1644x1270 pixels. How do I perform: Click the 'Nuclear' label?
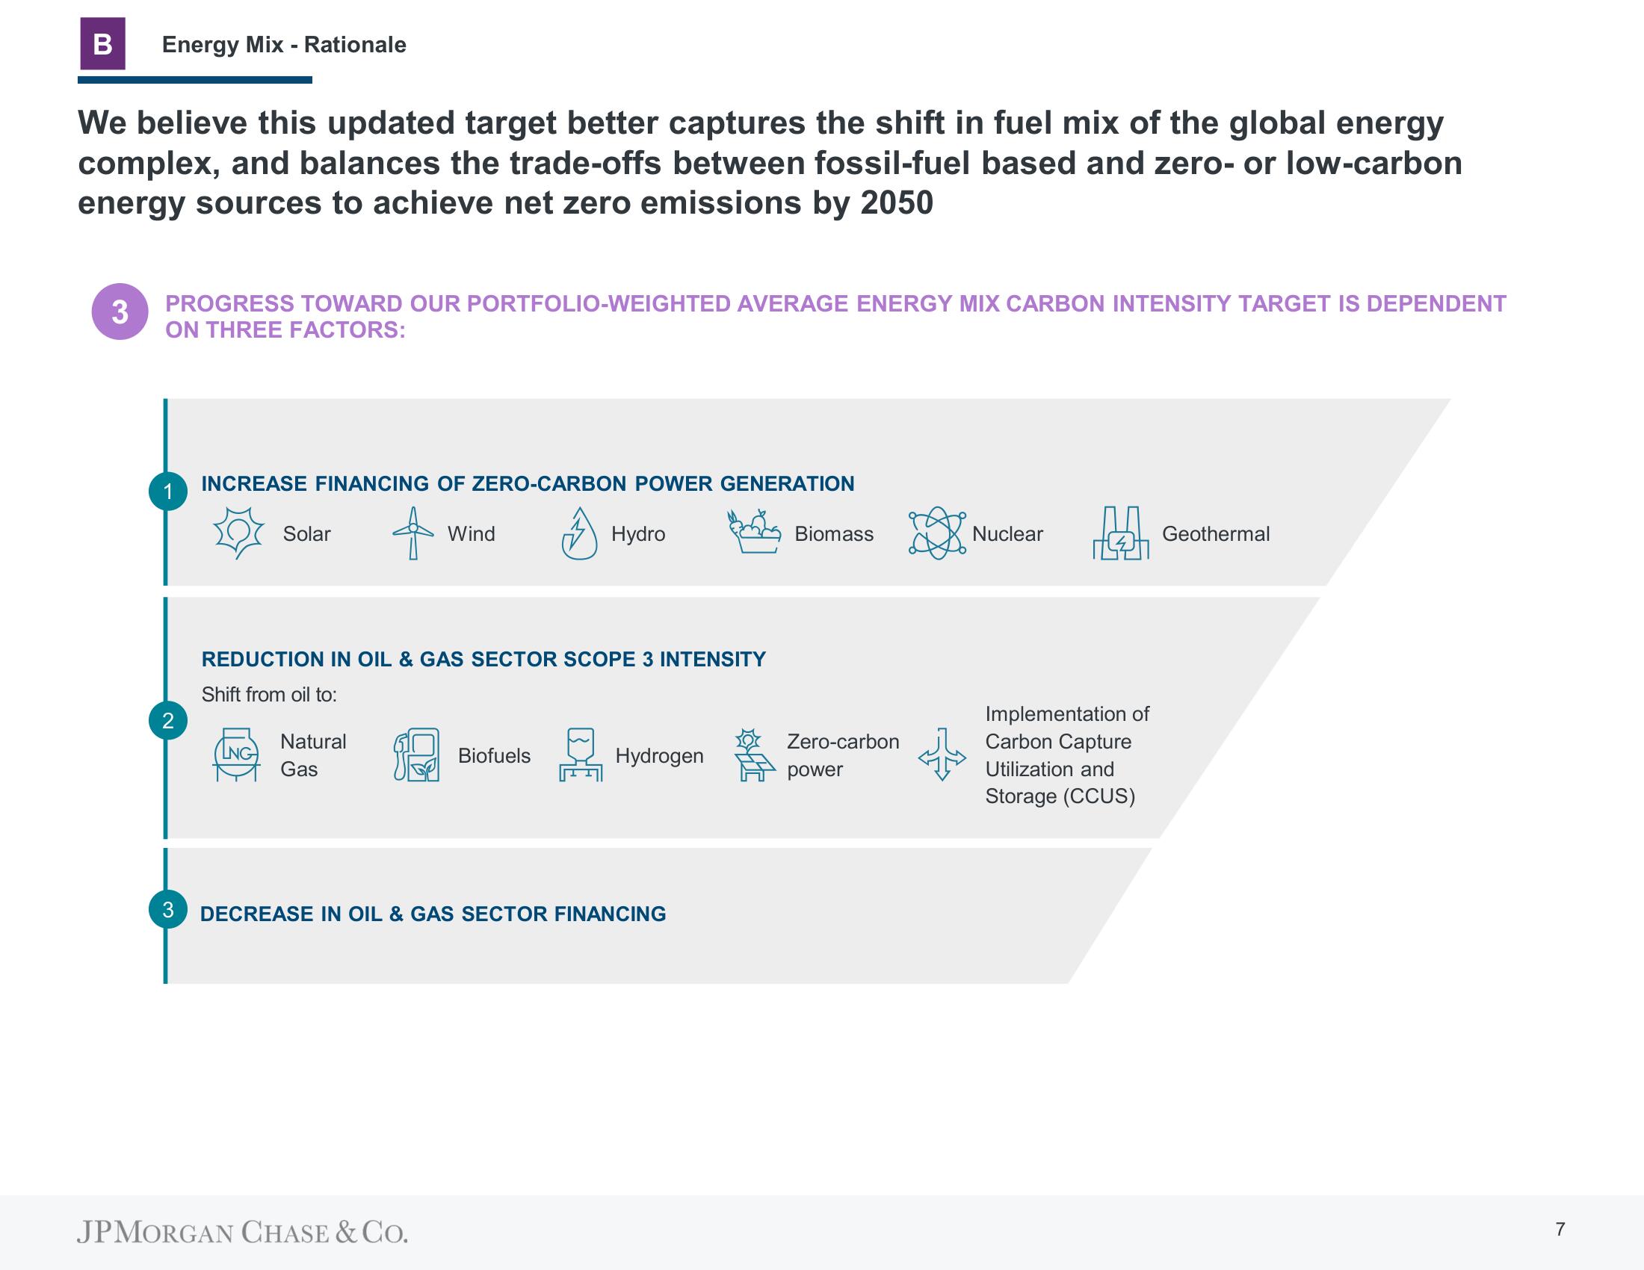click(1007, 533)
